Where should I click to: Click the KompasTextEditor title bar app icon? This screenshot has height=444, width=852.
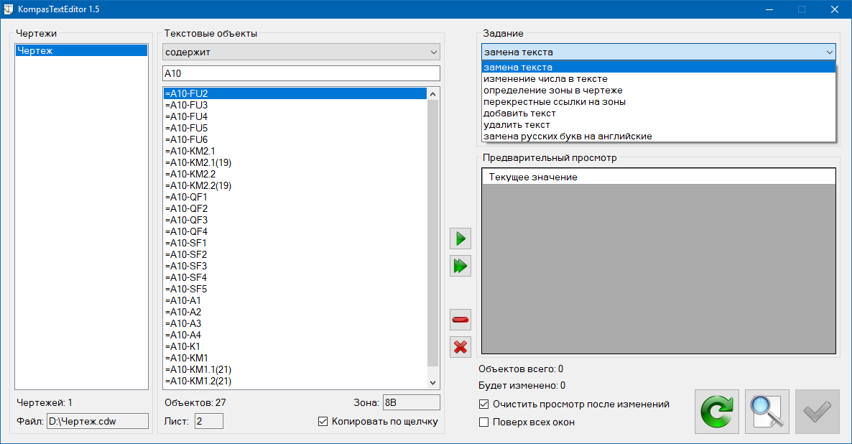coord(9,9)
